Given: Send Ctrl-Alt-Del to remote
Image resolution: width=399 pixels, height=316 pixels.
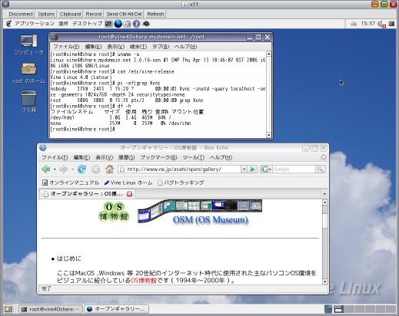Looking at the screenshot, I should point(124,14).
